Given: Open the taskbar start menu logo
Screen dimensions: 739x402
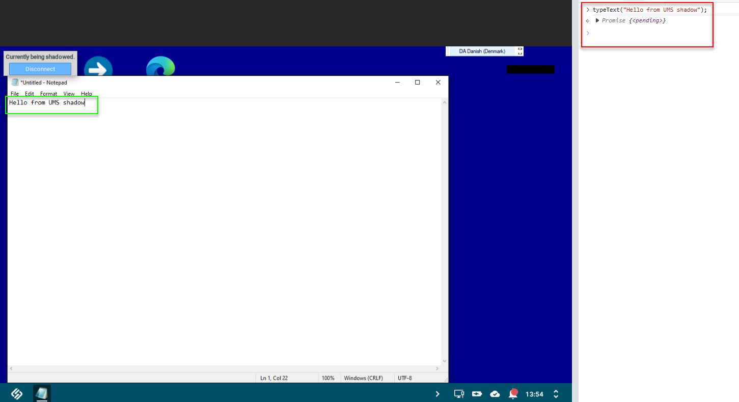Looking at the screenshot, I should pyautogui.click(x=17, y=394).
